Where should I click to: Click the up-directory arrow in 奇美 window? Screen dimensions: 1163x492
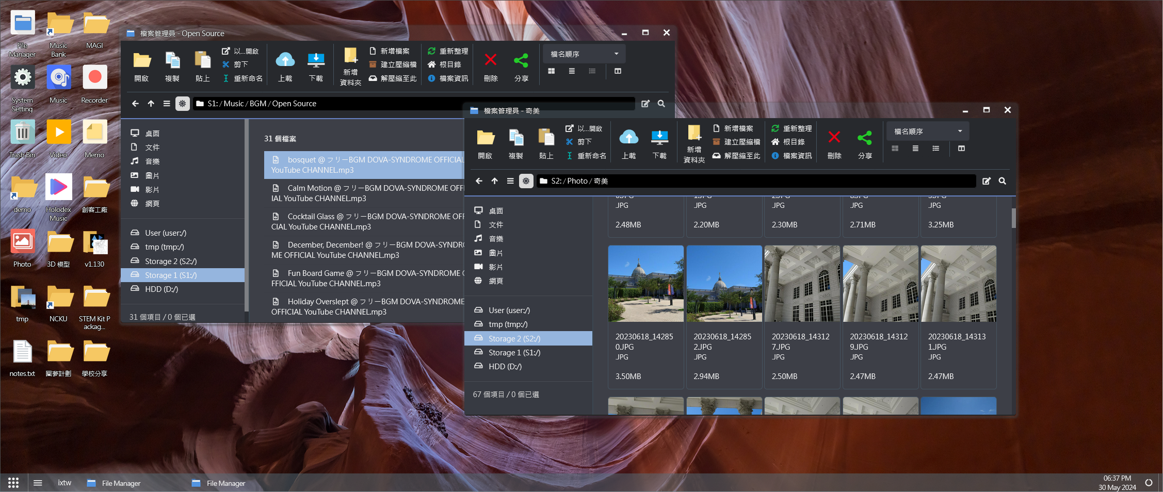click(494, 181)
